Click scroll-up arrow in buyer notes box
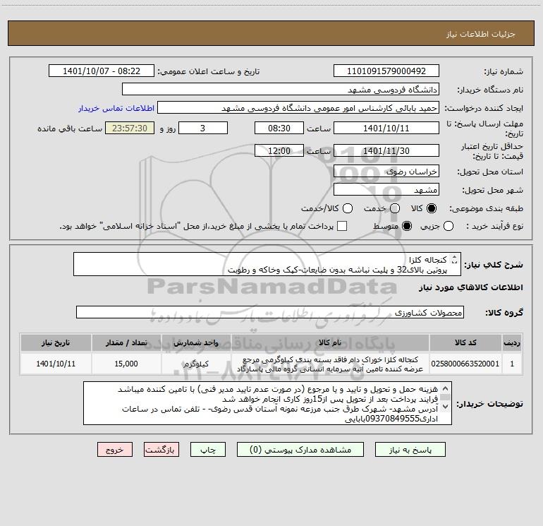This screenshot has height=526, width=543. pyautogui.click(x=446, y=388)
